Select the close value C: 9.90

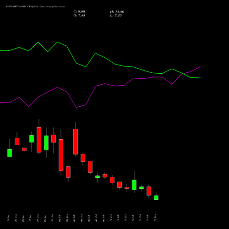pos(79,12)
